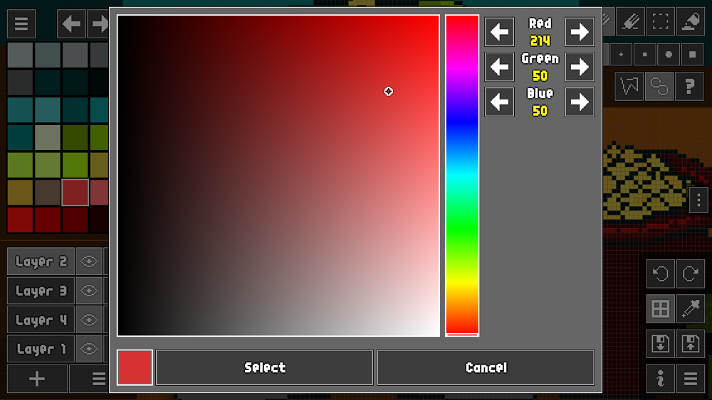Select the Paint Bucket fill tool

pyautogui.click(x=690, y=21)
